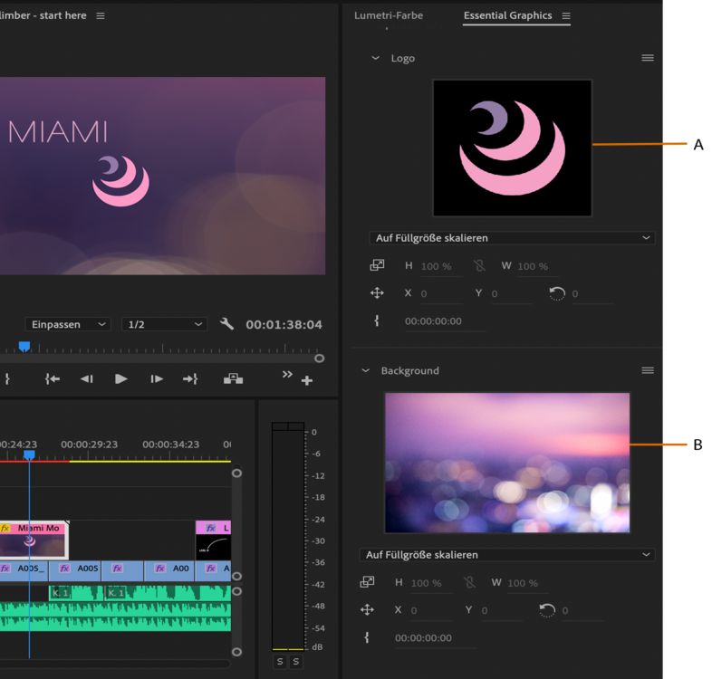Open monitor settings wrench icon
The image size is (712, 679).
[226, 323]
